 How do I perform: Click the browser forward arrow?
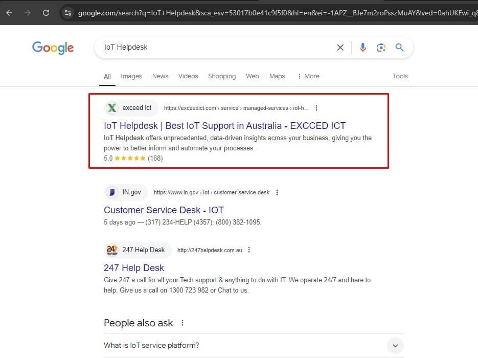(x=28, y=13)
